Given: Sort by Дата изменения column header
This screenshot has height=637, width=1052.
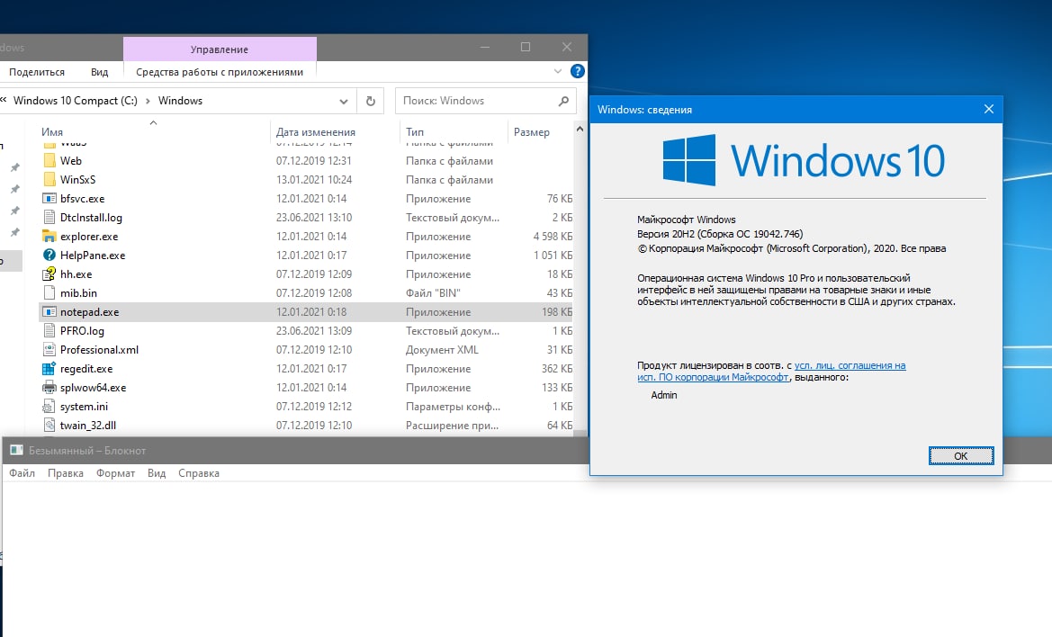Looking at the screenshot, I should click(x=315, y=132).
